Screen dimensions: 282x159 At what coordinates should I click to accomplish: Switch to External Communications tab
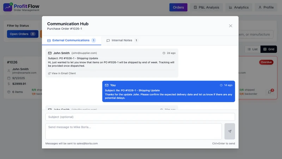[x=72, y=40]
